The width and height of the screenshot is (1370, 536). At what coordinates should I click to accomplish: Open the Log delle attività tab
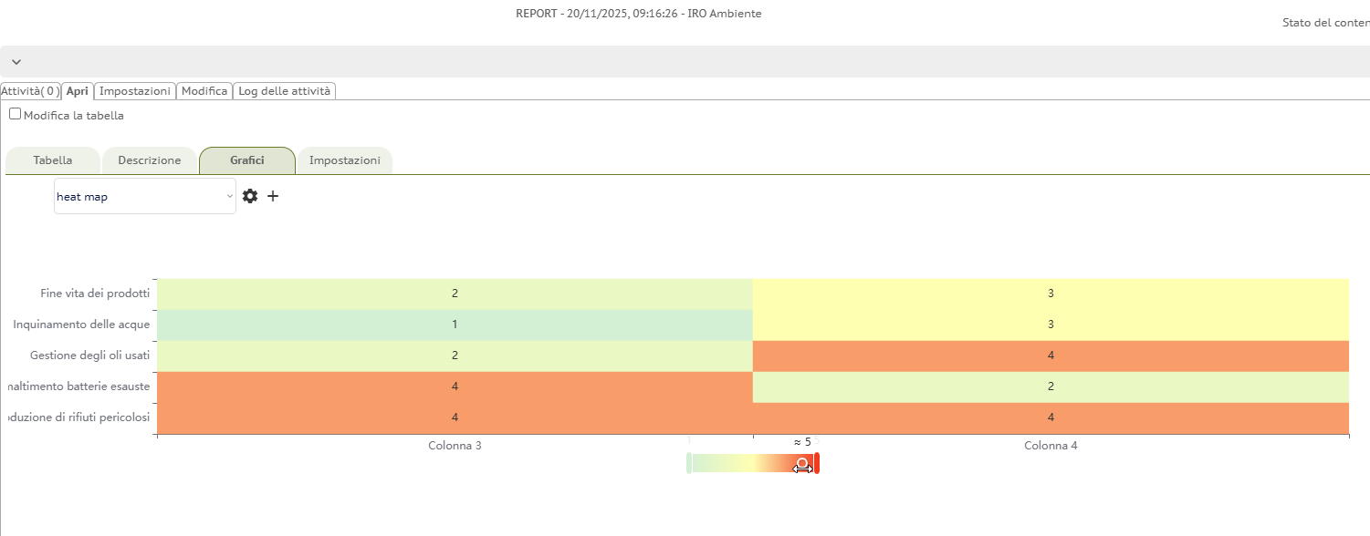285,91
